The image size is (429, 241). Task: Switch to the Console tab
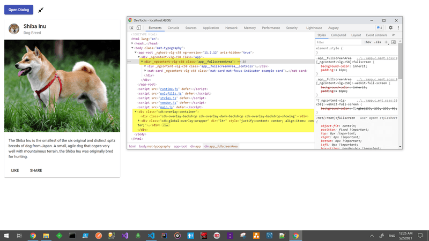tap(173, 28)
